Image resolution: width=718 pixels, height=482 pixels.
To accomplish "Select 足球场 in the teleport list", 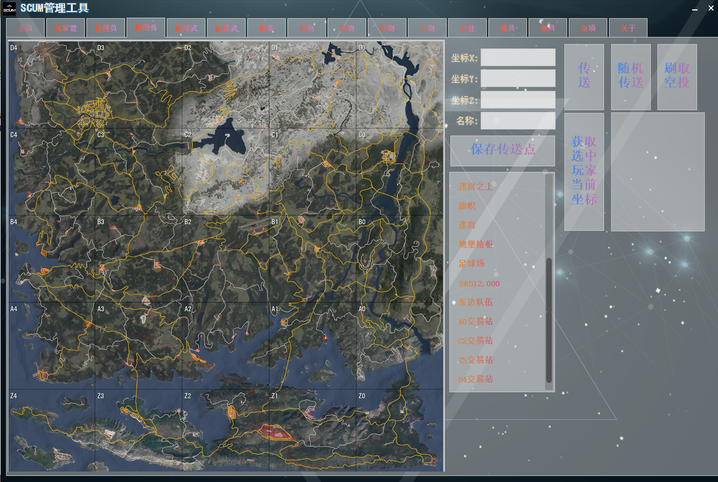I will coord(471,264).
